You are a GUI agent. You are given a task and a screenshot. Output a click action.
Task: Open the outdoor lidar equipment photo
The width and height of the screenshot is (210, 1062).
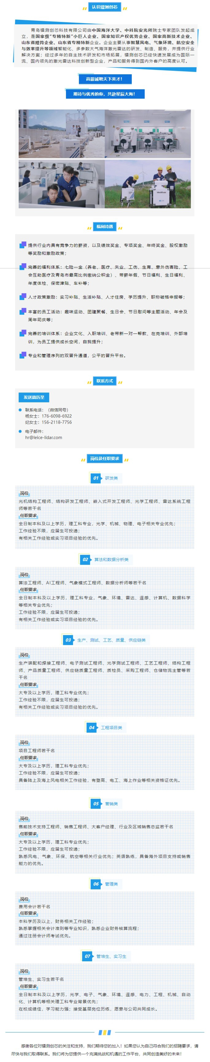tap(61, 134)
